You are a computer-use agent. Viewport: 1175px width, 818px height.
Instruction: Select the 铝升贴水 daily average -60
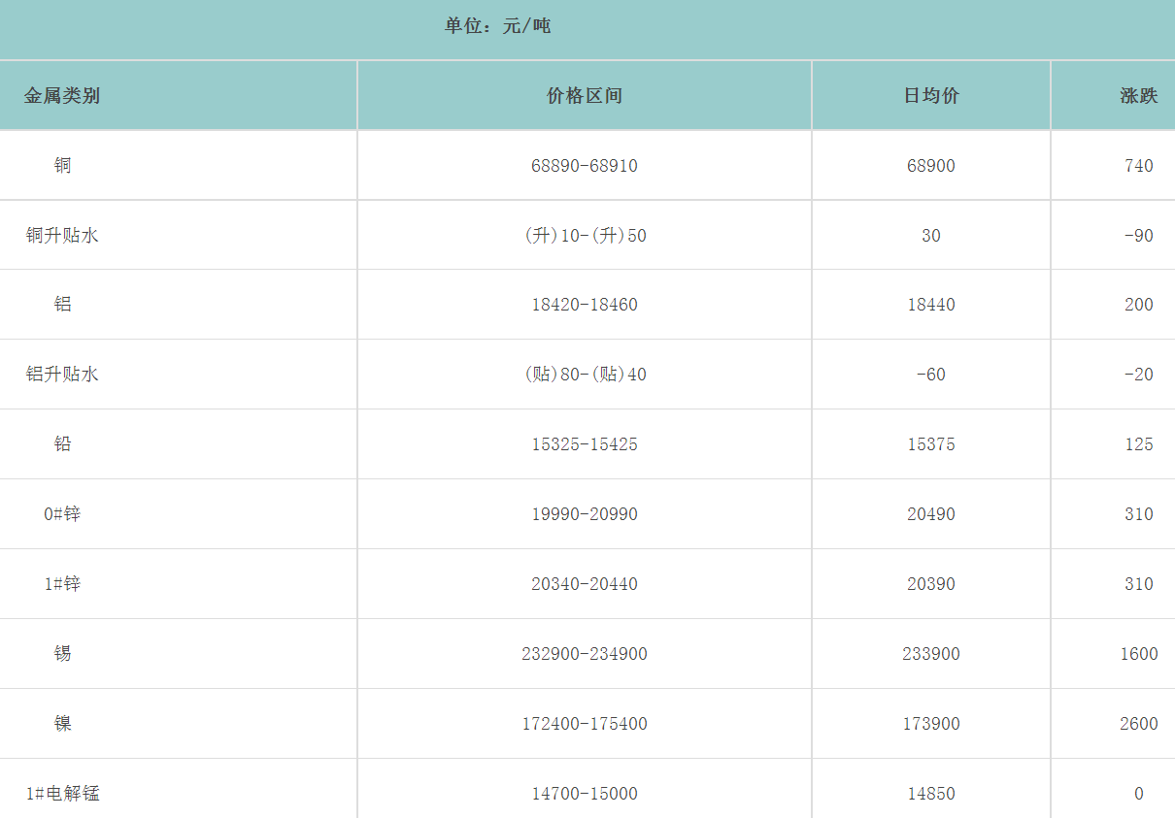pyautogui.click(x=931, y=375)
